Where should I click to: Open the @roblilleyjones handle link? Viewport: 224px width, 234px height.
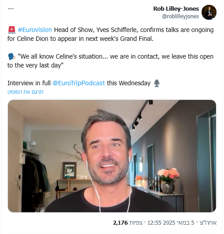point(181,16)
